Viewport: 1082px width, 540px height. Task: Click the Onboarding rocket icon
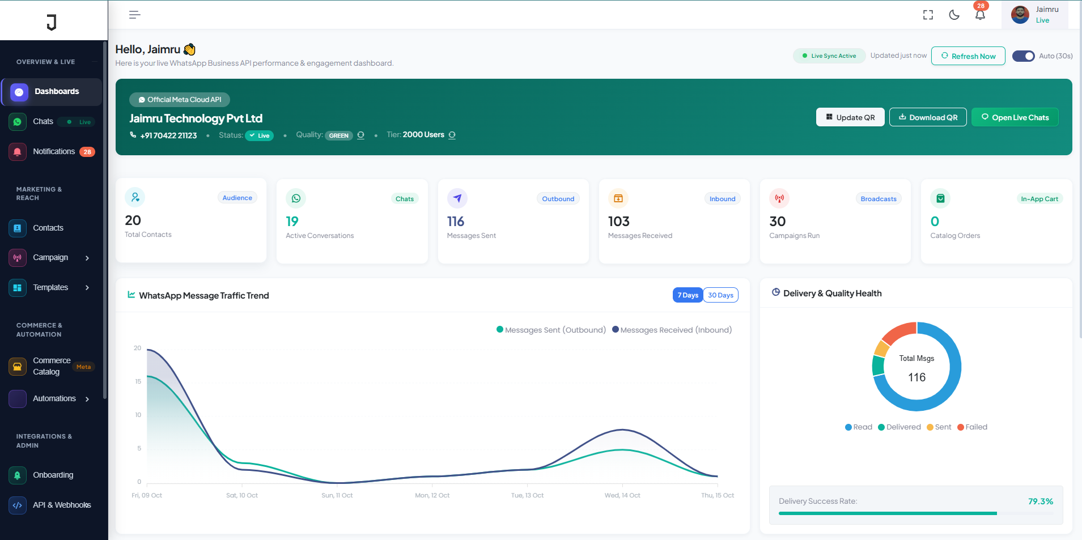(18, 475)
